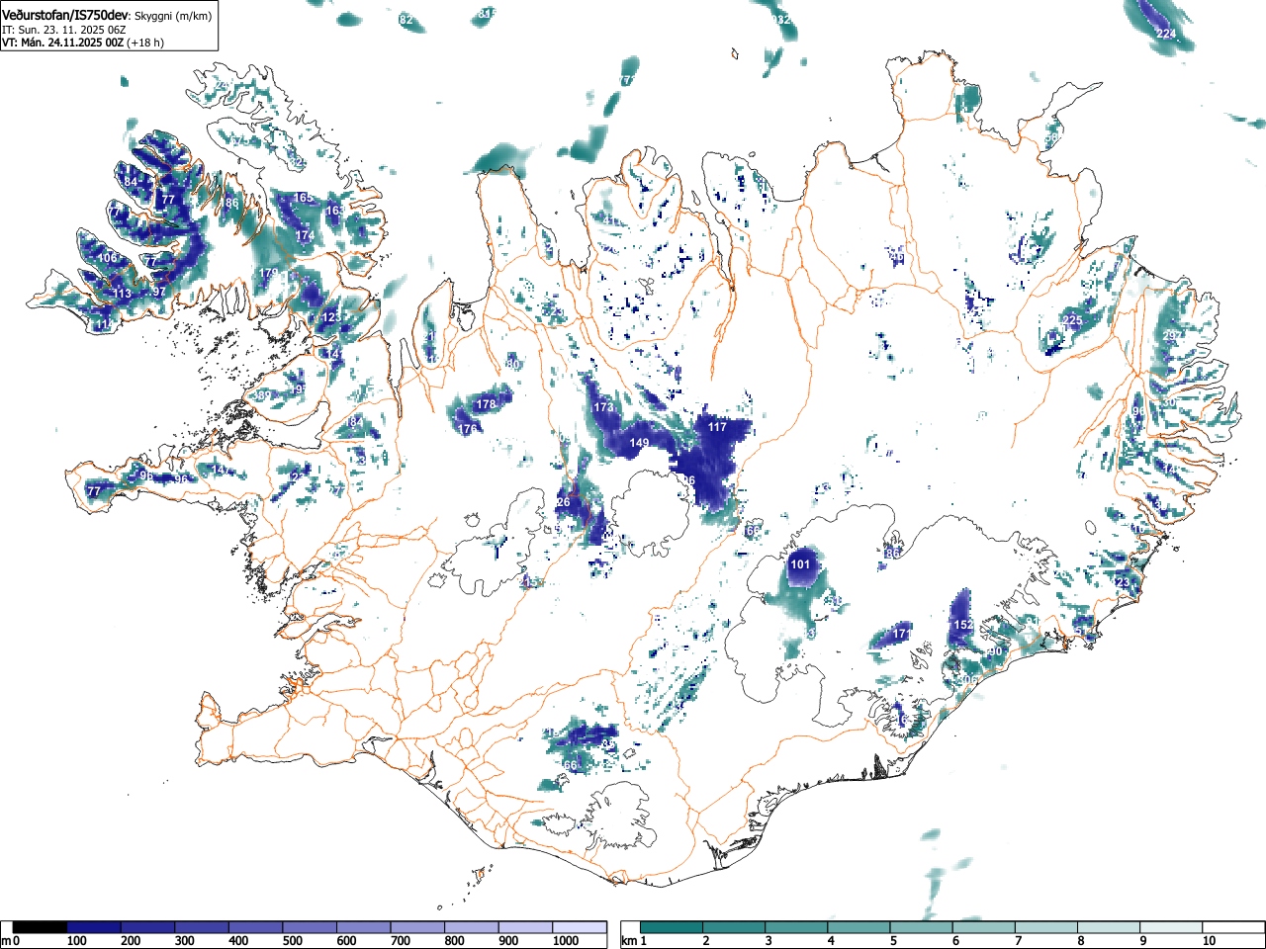This screenshot has width=1266, height=949.
Task: Click the '179' visibility value on the map
Action: [x=269, y=274]
